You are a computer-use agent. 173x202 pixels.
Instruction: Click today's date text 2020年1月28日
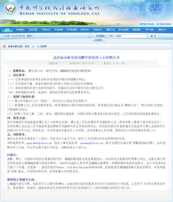tap(18, 36)
